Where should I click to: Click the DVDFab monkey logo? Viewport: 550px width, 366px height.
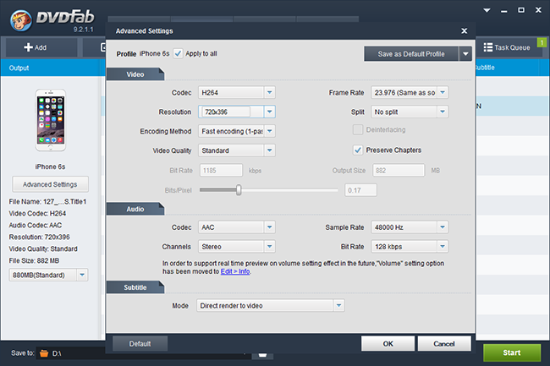20,20
